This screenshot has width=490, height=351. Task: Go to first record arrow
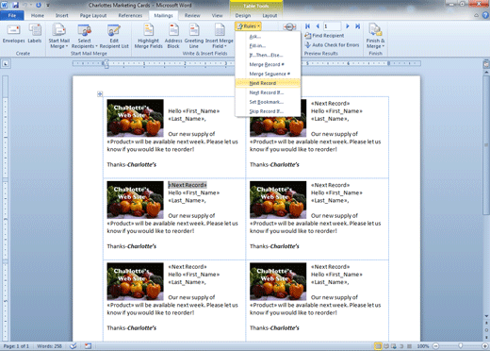pyautogui.click(x=307, y=26)
